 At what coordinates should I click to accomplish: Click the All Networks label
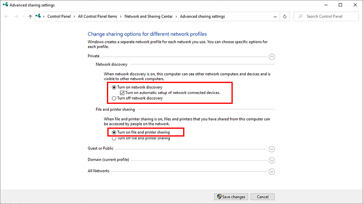click(98, 171)
